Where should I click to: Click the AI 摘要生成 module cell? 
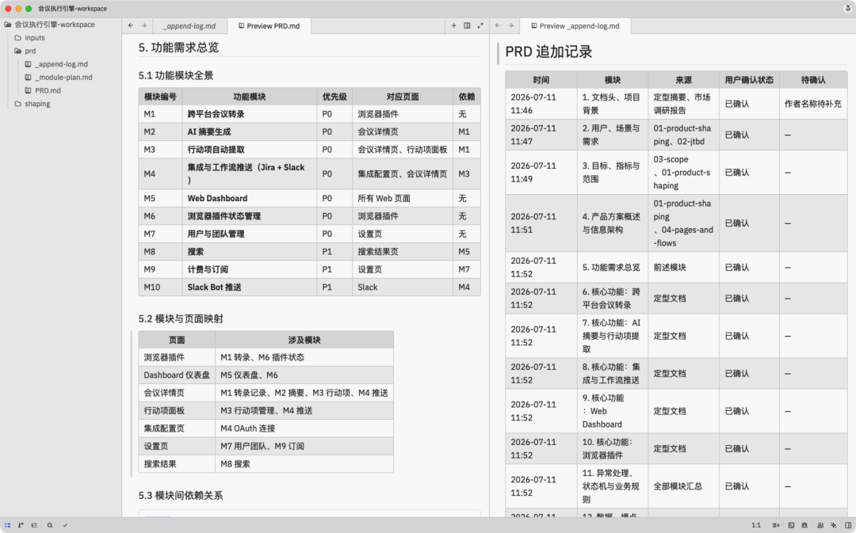[x=250, y=131]
